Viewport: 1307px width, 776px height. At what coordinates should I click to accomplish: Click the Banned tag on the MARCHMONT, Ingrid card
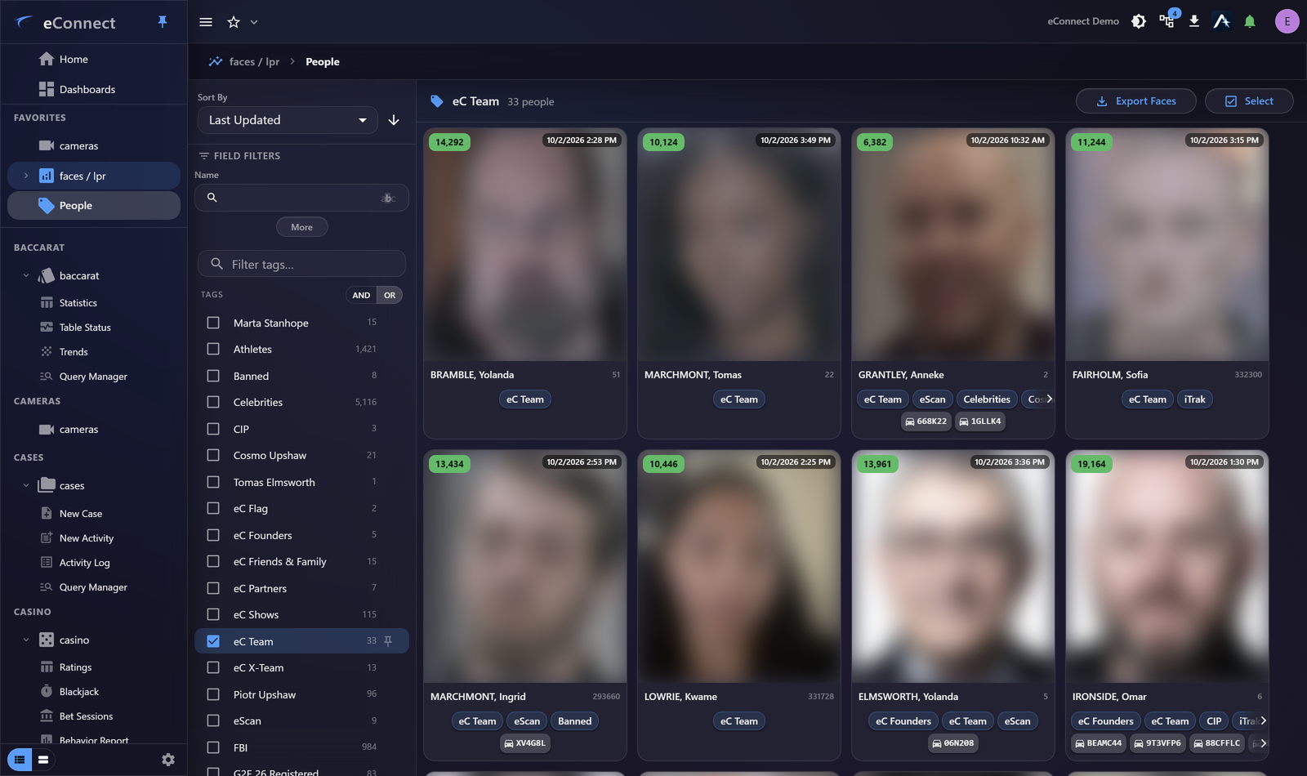click(574, 721)
